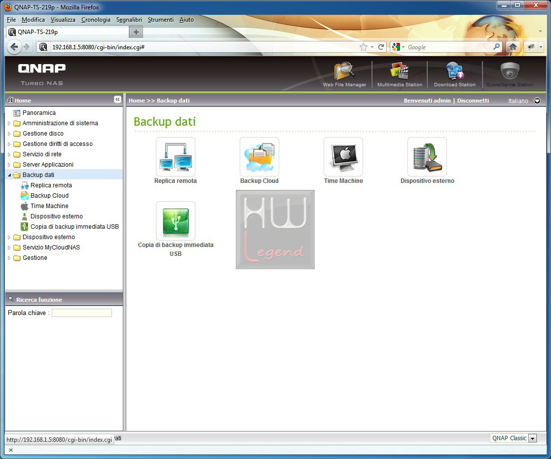Click the Home icon in sidebar header
The height and width of the screenshot is (459, 551).
[x=10, y=100]
